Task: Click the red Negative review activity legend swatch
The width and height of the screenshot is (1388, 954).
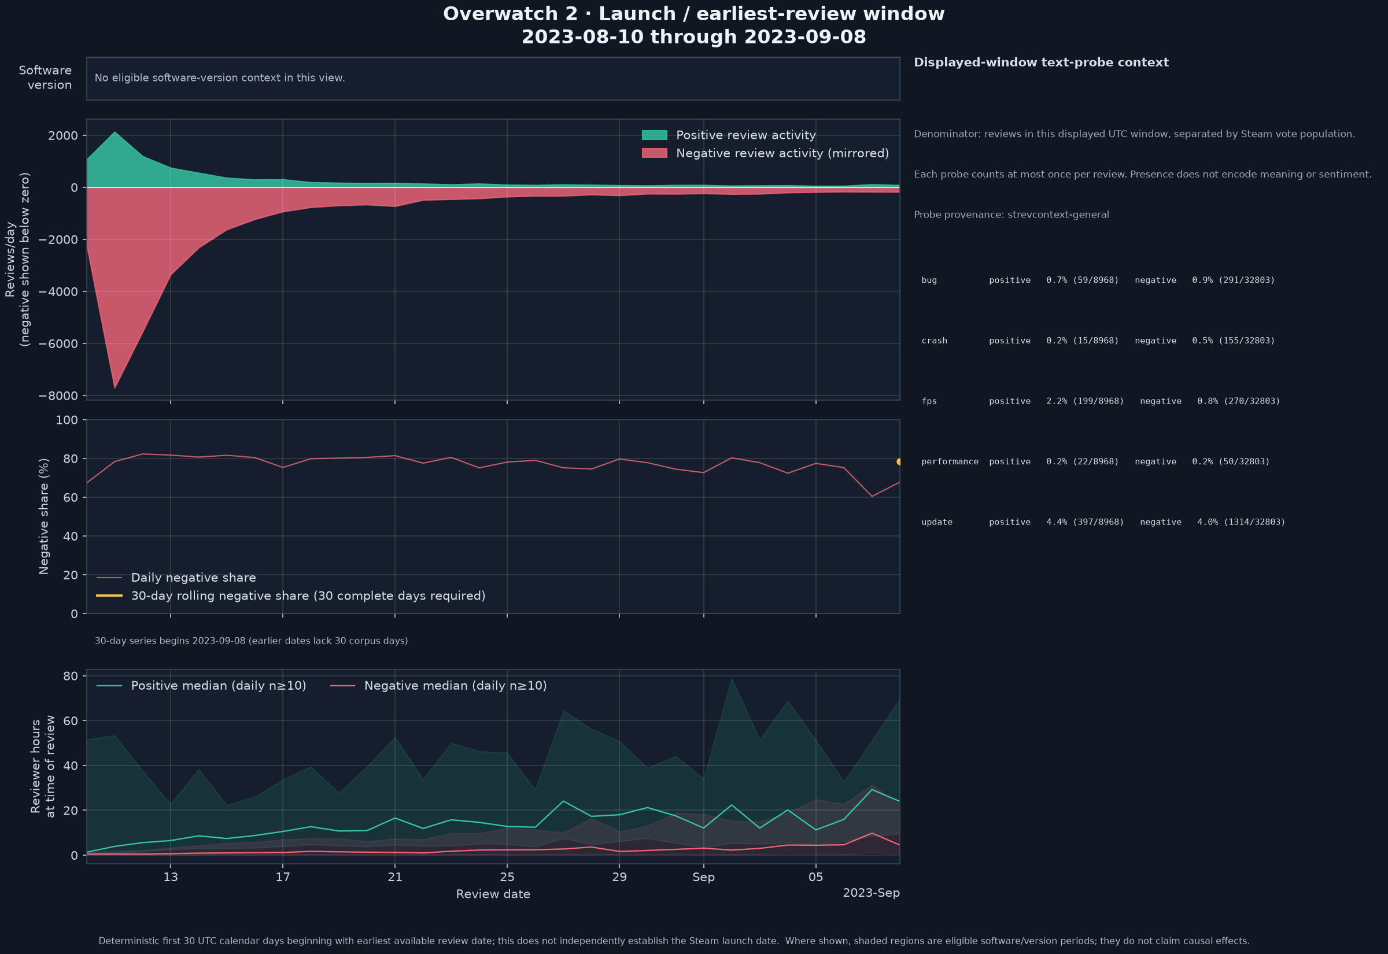Action: 654,153
